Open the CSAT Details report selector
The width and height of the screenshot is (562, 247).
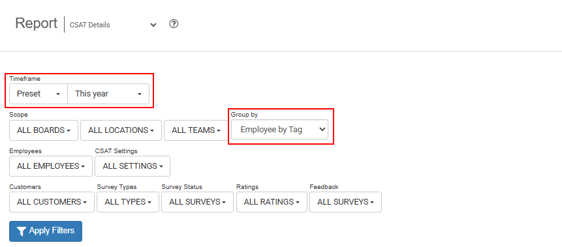pos(114,25)
